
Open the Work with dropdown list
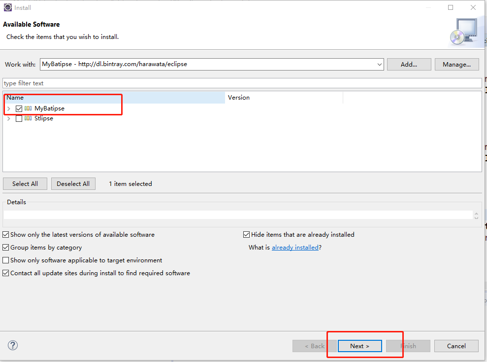379,64
